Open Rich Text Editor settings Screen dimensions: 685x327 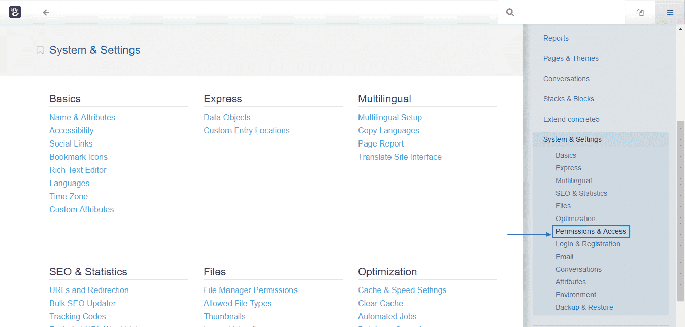[78, 170]
